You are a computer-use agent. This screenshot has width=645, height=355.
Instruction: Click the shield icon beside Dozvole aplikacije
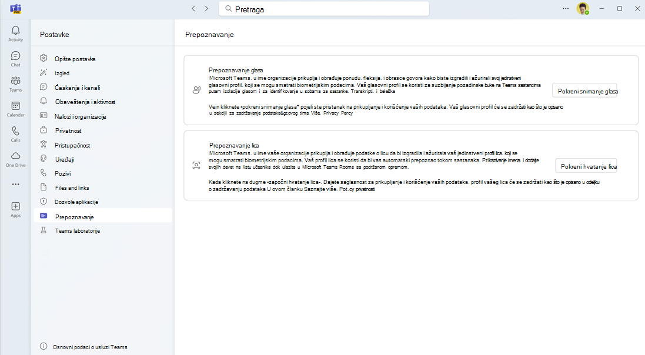[x=44, y=202]
